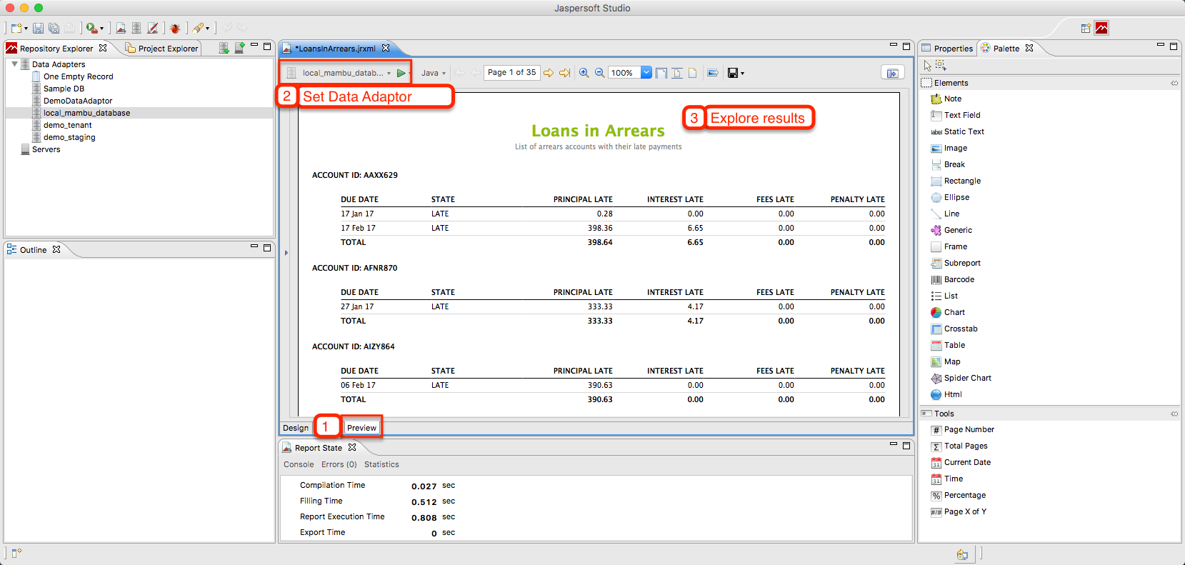Go to next page arrow
Image resolution: width=1185 pixels, height=565 pixels.
tap(549, 73)
